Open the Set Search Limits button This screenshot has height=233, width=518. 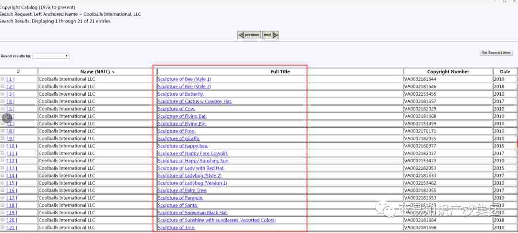(x=496, y=53)
